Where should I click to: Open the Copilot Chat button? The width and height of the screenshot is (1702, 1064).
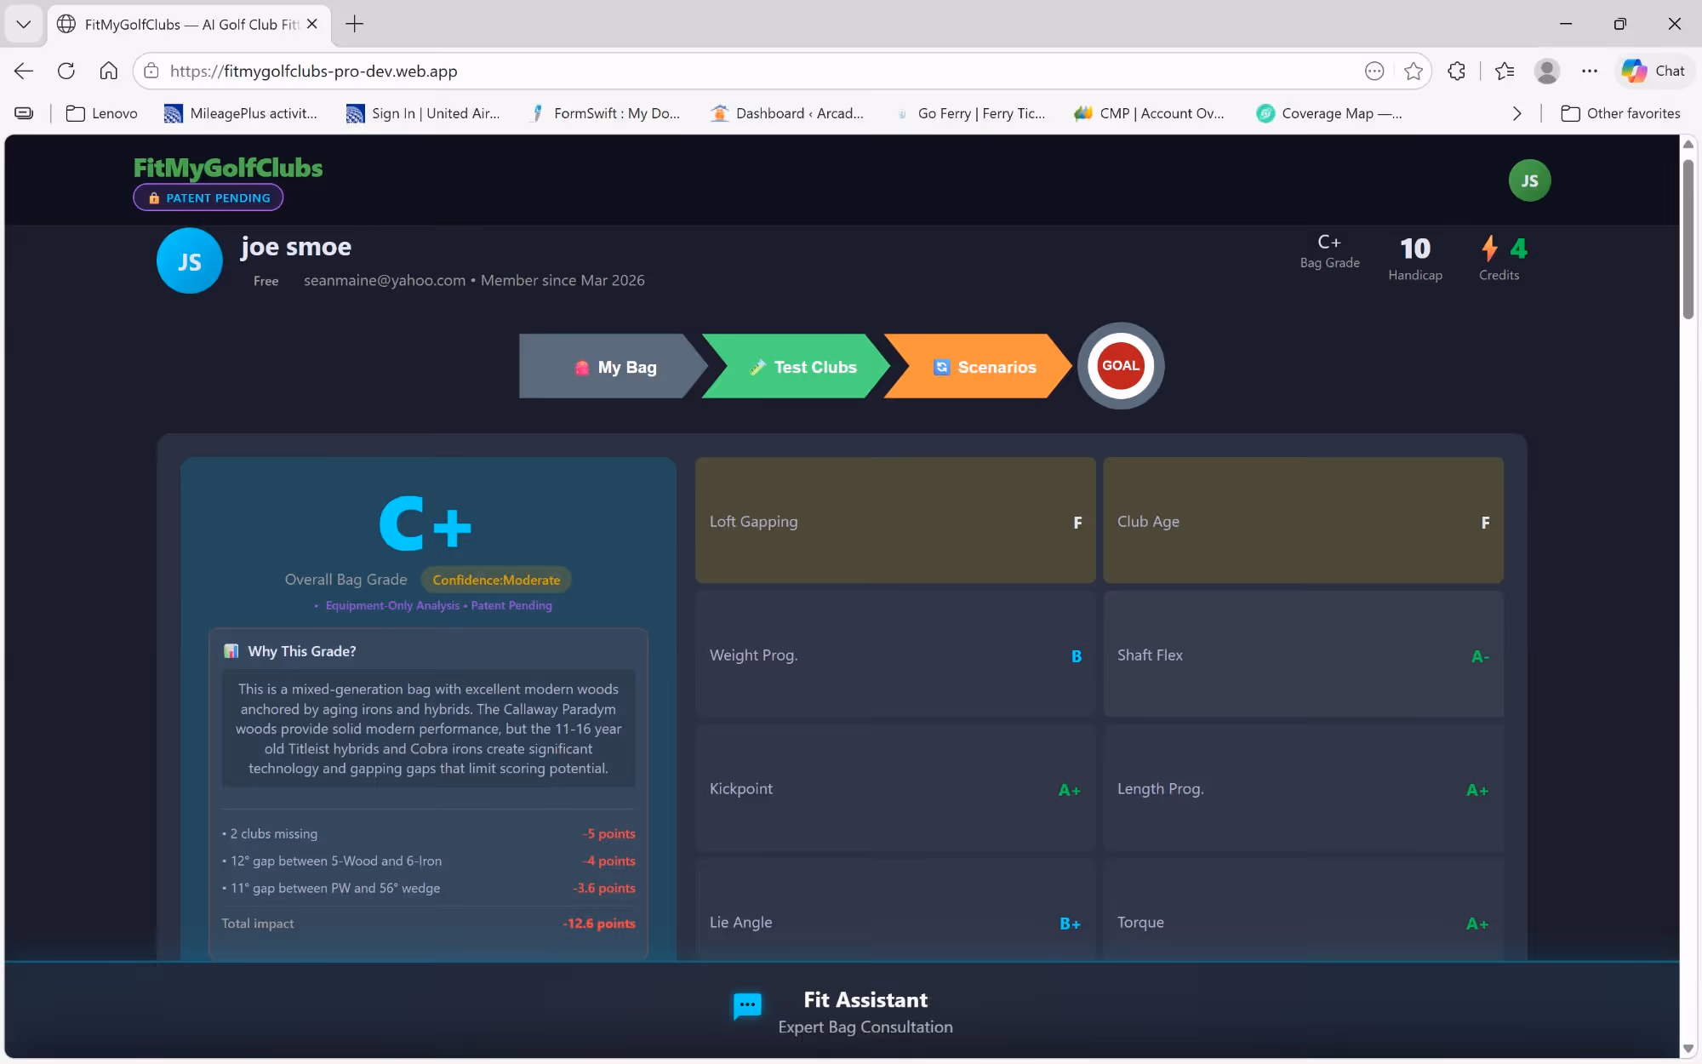[1654, 72]
